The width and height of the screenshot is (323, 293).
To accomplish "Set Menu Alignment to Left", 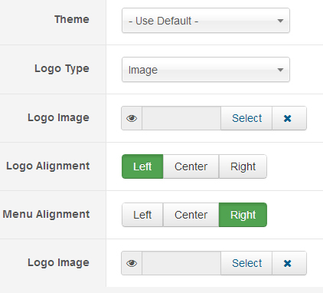I will pyautogui.click(x=142, y=215).
